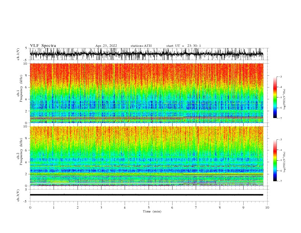This screenshot has width=301, height=233.
Task: Click time axis tick label '2'
Action: click(x=78, y=207)
